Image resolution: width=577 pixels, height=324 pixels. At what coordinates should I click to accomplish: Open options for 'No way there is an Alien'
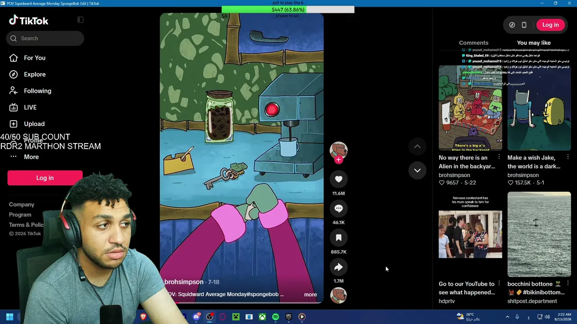(499, 157)
